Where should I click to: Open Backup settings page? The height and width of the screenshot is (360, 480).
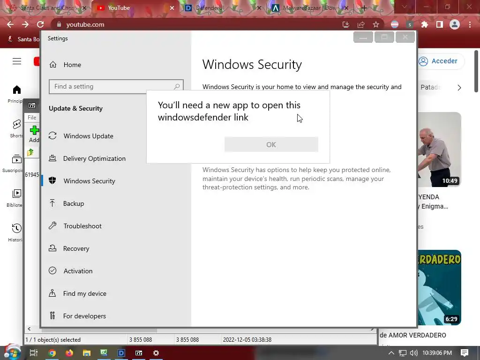coord(74,203)
